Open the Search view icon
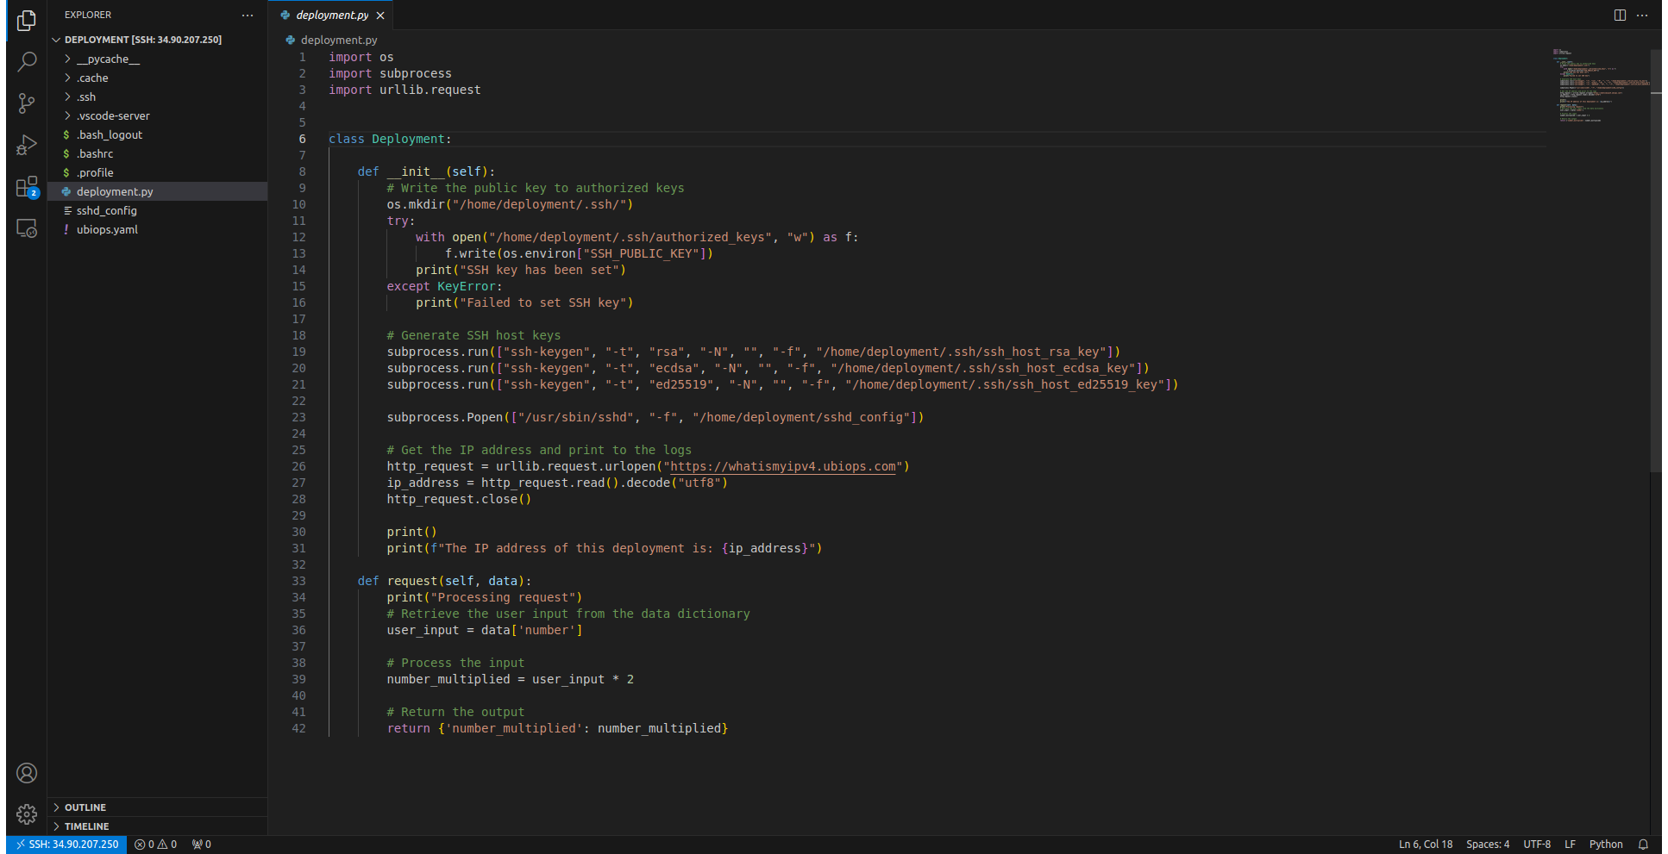 [x=27, y=61]
